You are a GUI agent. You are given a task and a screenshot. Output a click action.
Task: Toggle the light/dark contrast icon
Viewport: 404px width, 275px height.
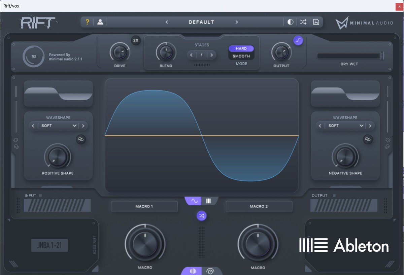291,22
